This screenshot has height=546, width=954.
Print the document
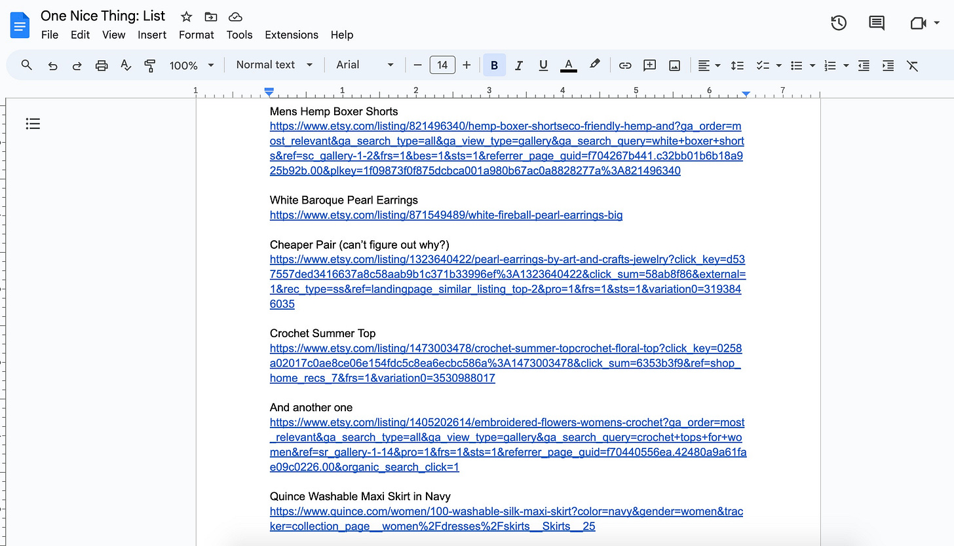(x=101, y=65)
